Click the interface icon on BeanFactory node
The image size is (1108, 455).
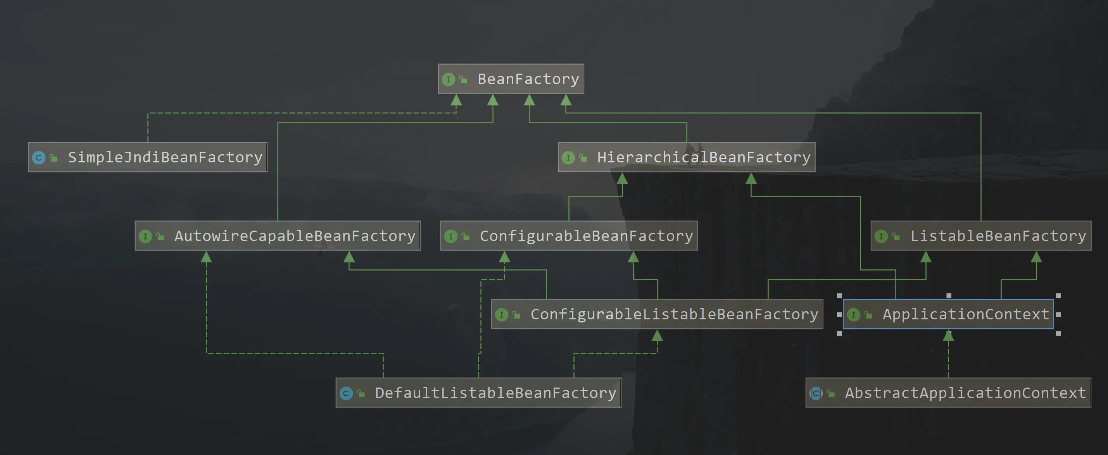pos(449,79)
